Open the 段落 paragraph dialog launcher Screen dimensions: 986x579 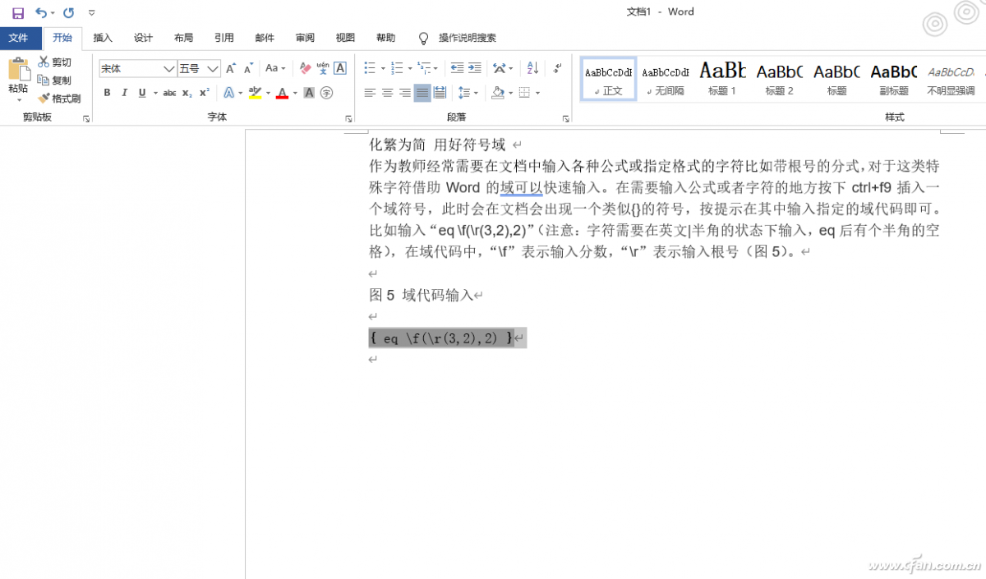[x=565, y=119]
